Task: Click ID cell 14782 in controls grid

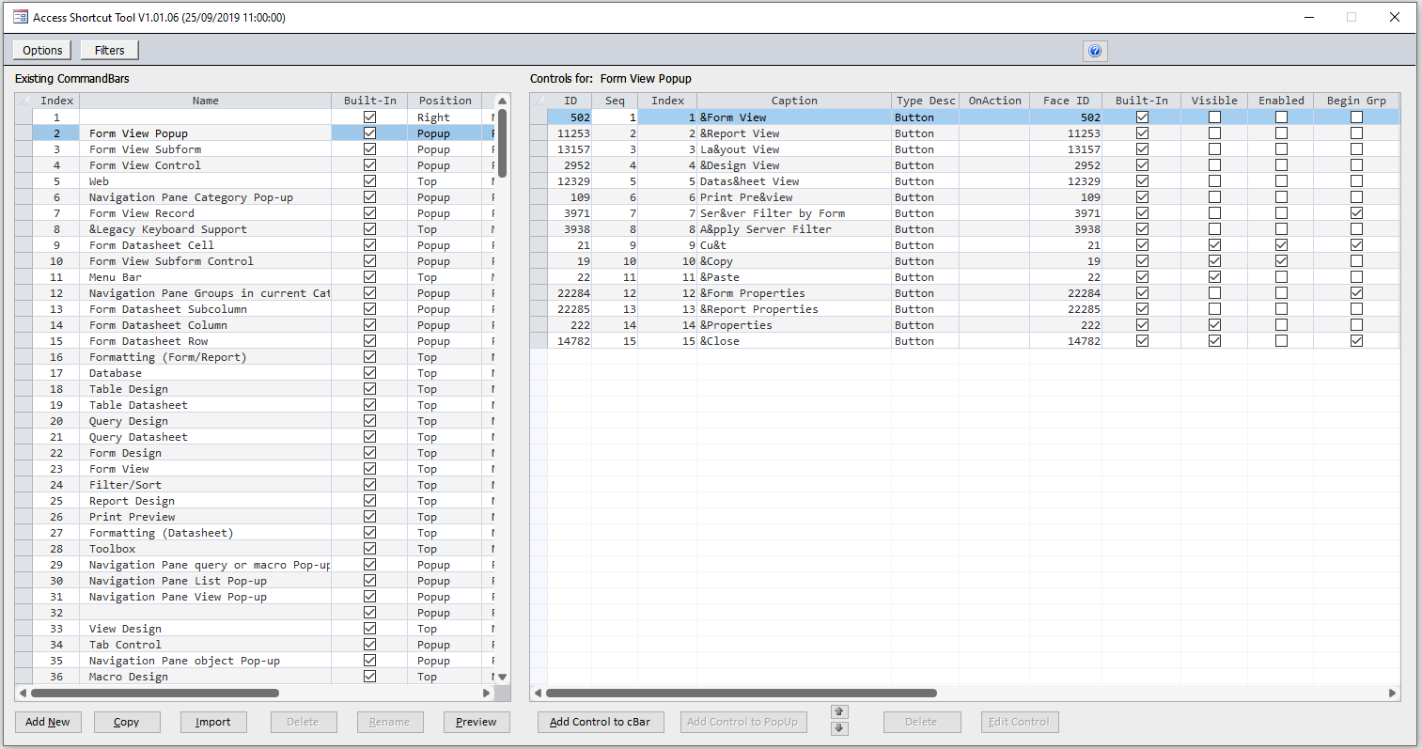Action: coord(570,341)
